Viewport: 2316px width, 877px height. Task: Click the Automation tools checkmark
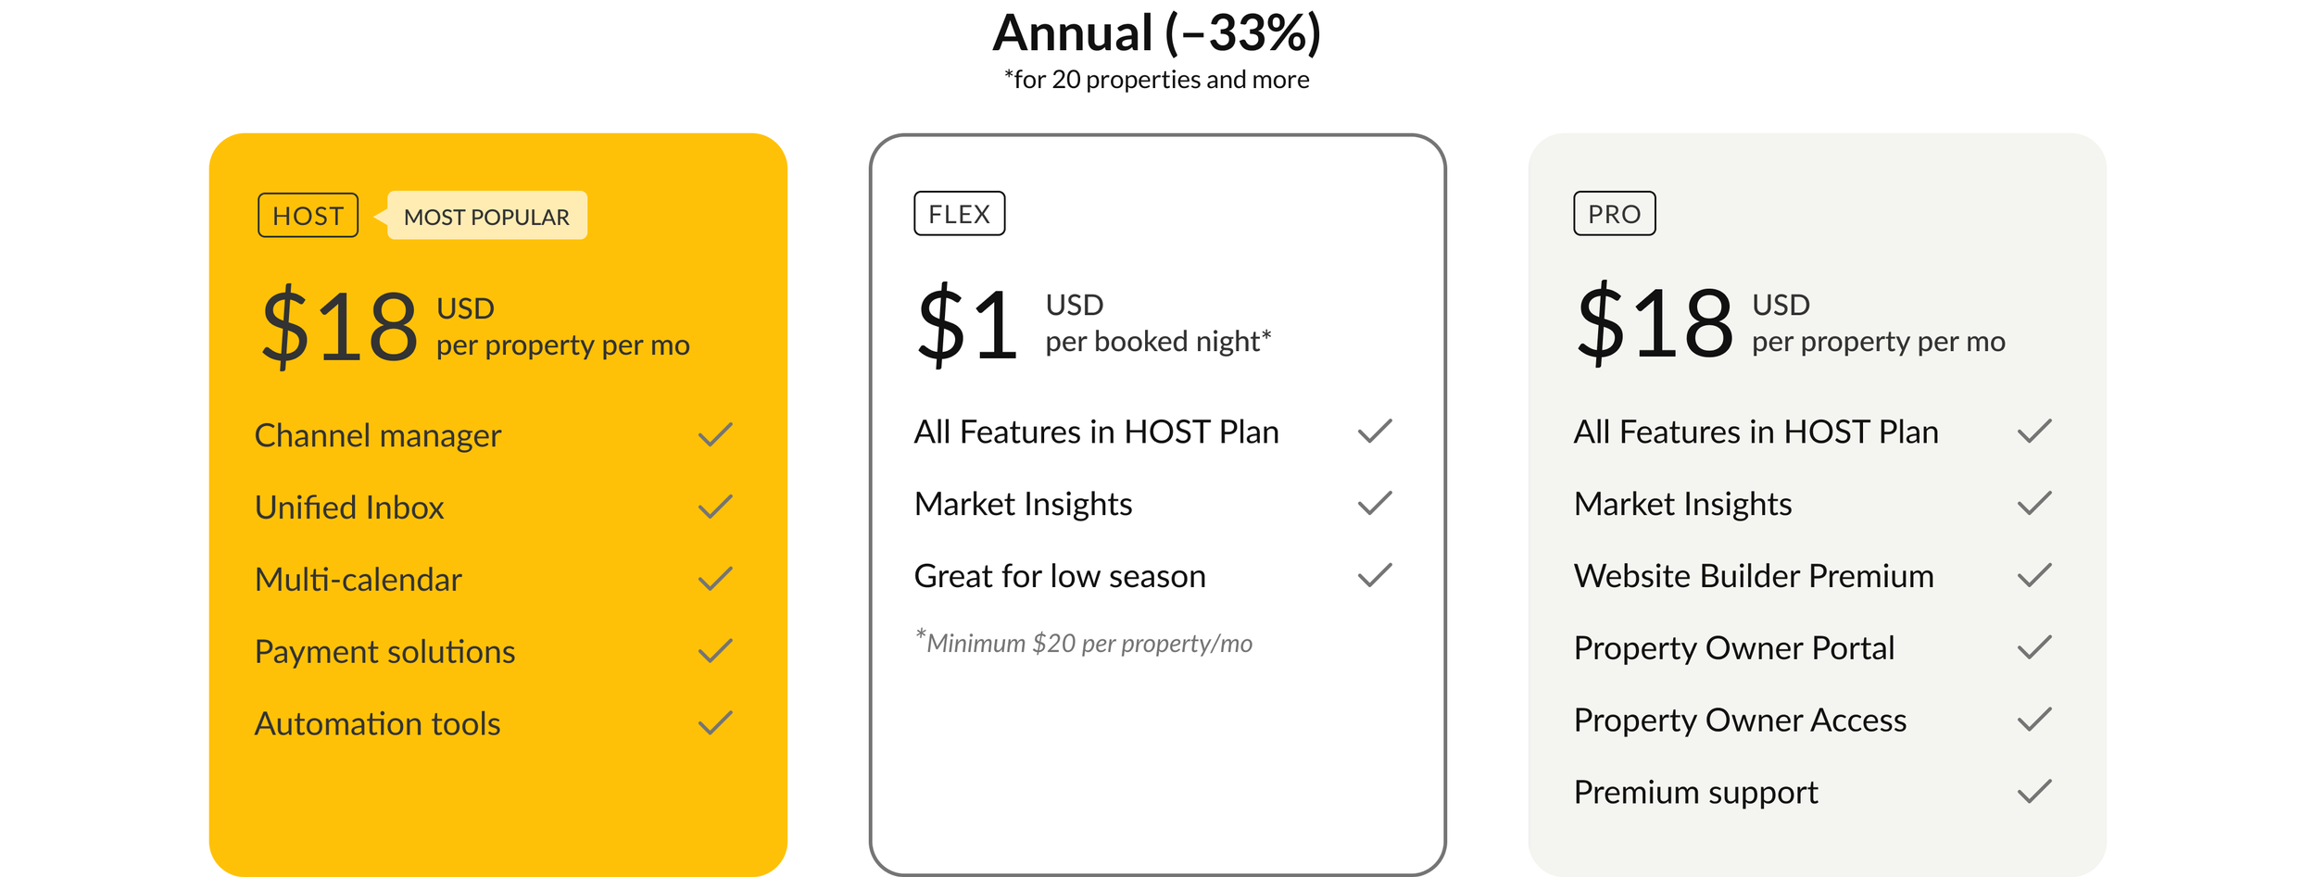tap(715, 723)
